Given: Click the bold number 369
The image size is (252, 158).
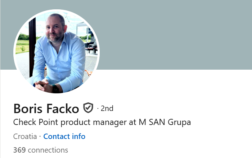Looking at the screenshot, I should tap(19, 150).
